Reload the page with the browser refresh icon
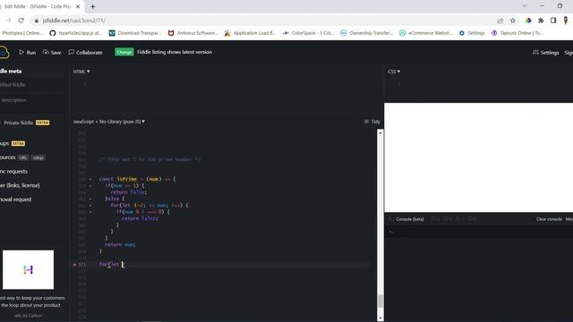This screenshot has width=573, height=322. point(21,21)
